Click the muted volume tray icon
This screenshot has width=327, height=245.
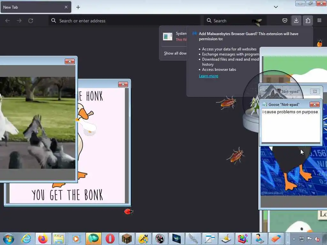point(317,239)
